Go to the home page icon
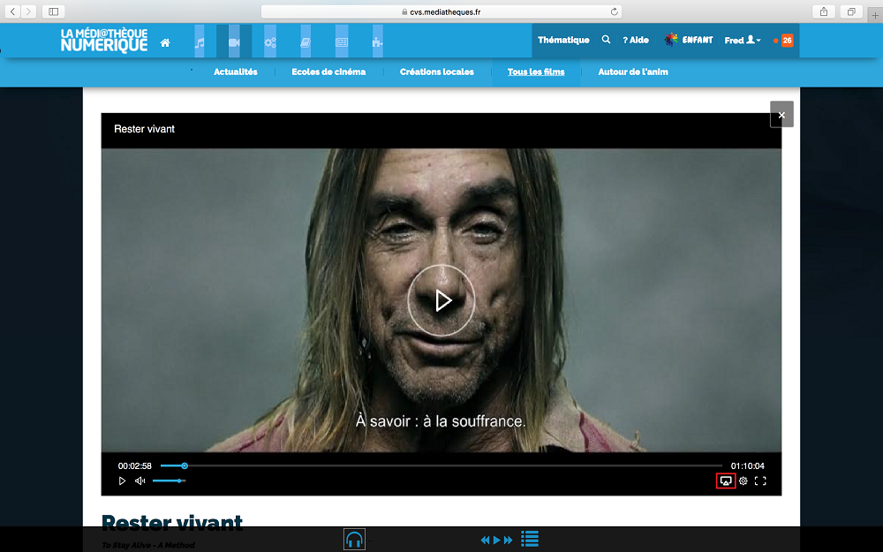Screen dimensions: 883x552 coord(165,42)
